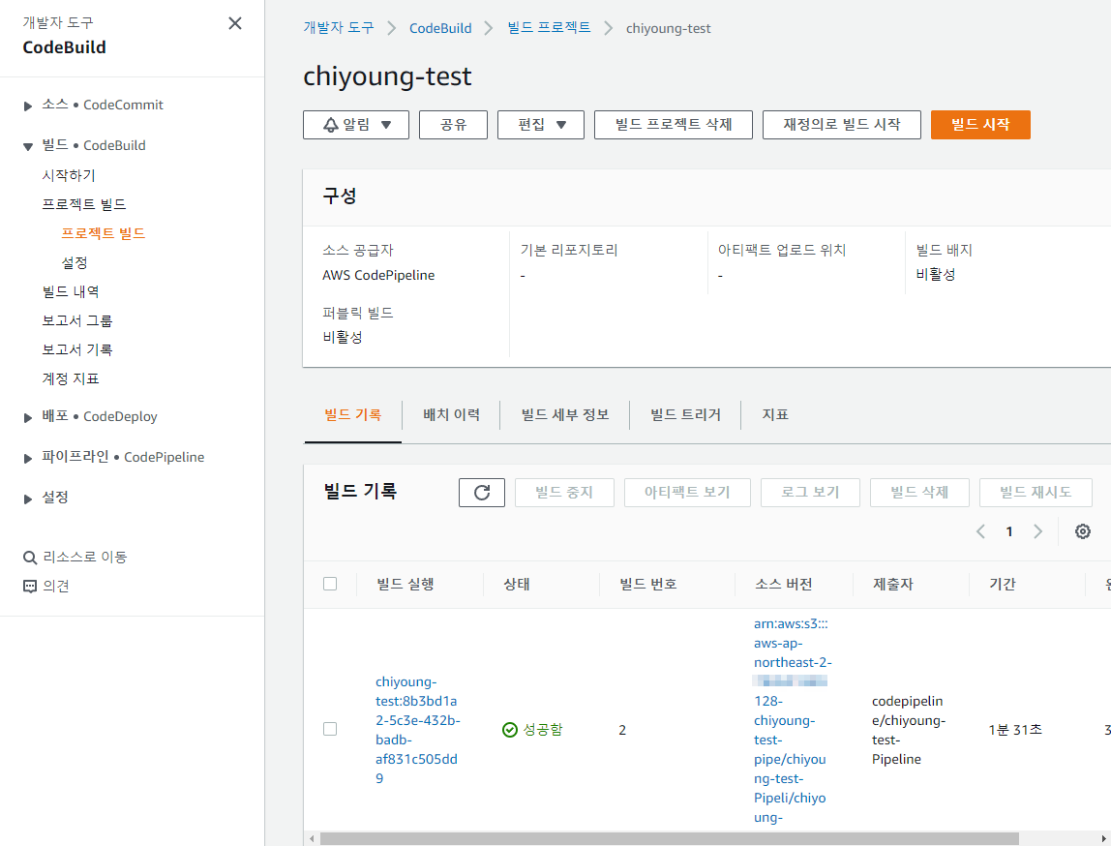The image size is (1111, 846).
Task: Open 빌드 내역 in sidebar
Action: (71, 291)
